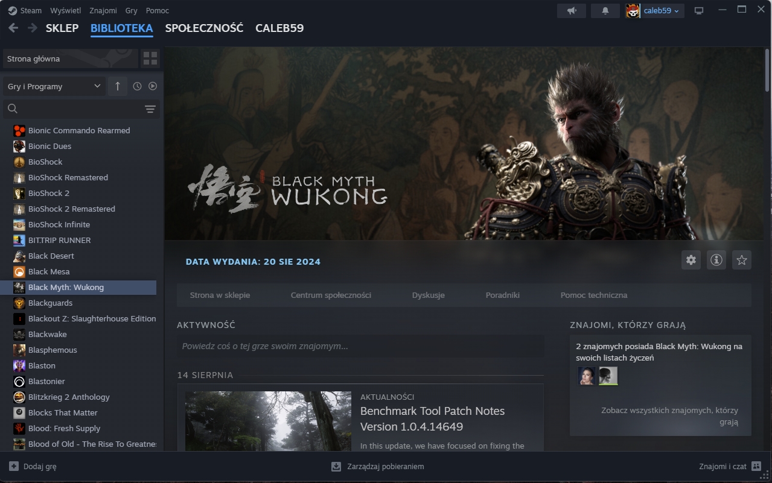772x483 pixels.
Task: Open the Dyskusje link
Action: 429,295
